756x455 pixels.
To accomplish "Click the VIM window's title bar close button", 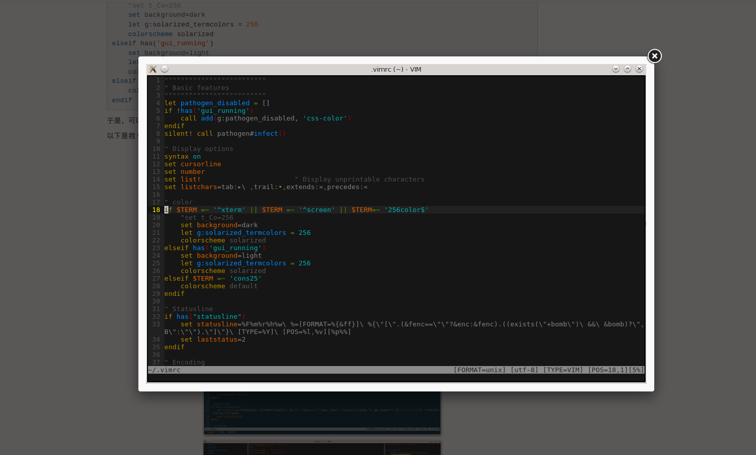I will pos(639,69).
